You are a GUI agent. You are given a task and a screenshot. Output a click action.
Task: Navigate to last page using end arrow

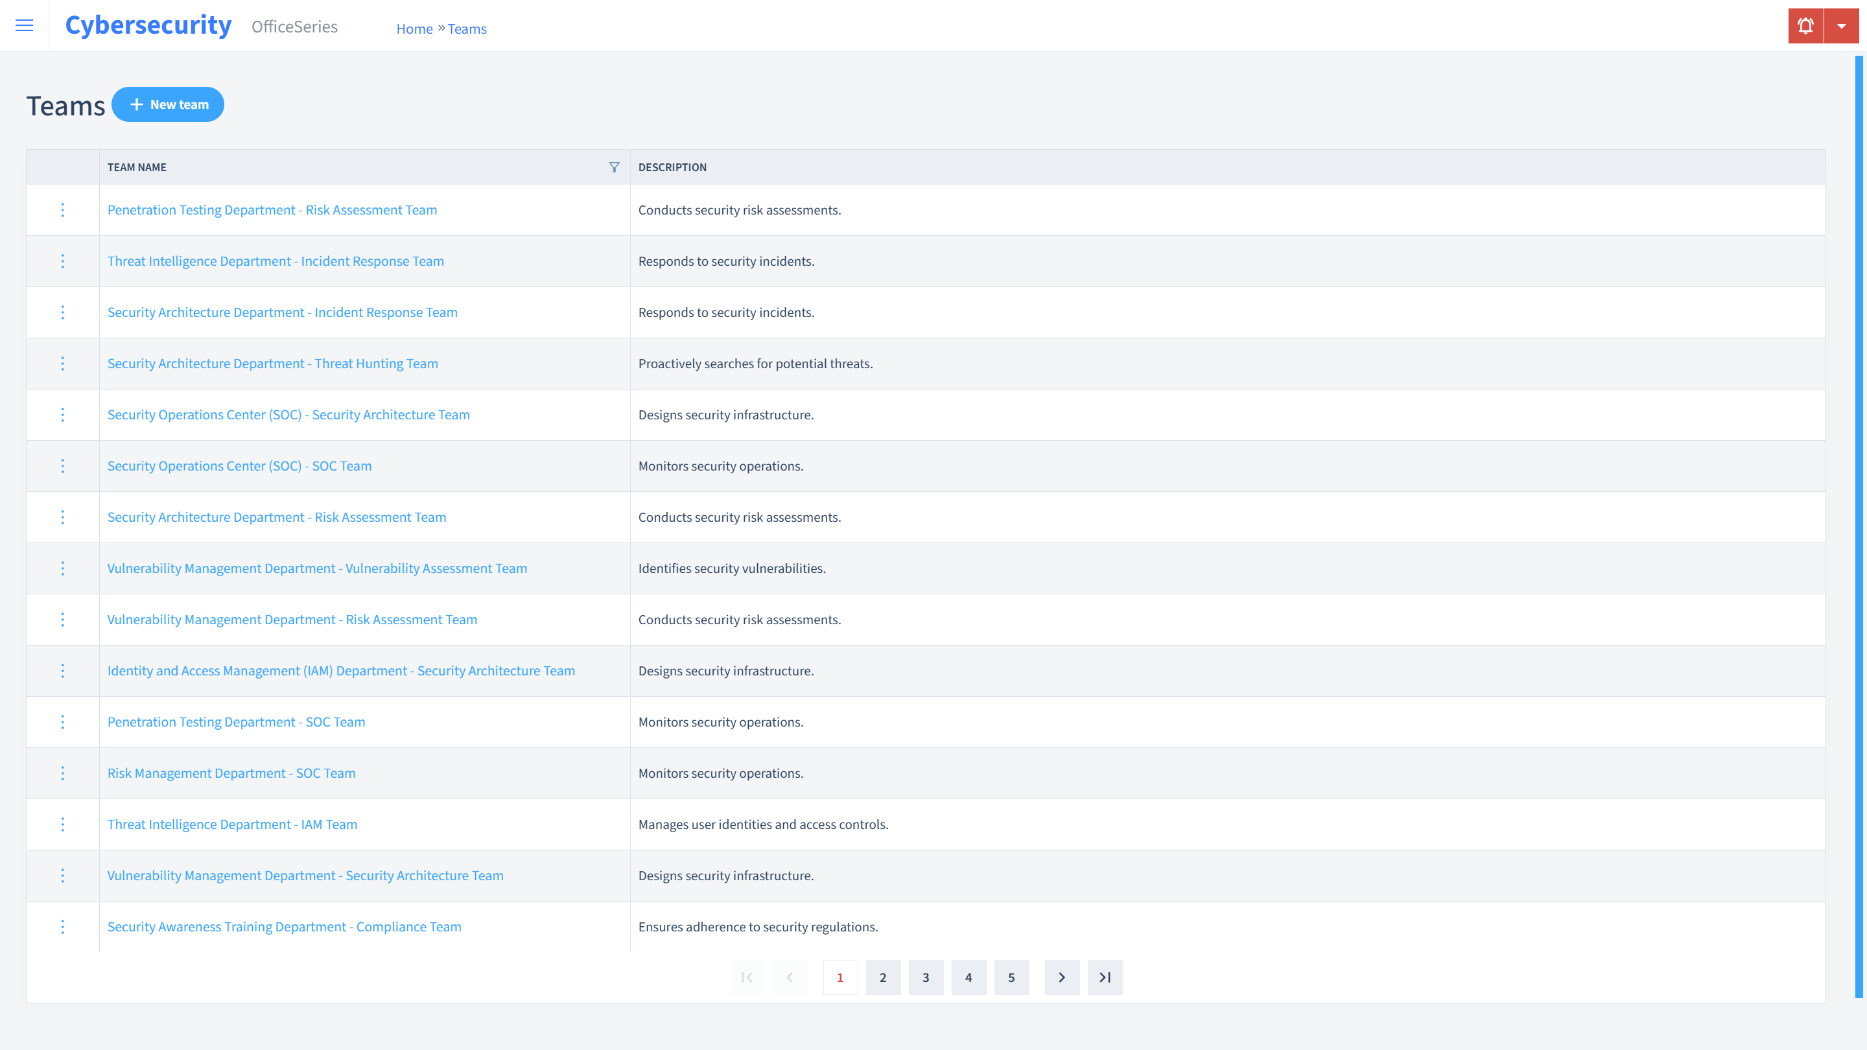click(x=1105, y=977)
